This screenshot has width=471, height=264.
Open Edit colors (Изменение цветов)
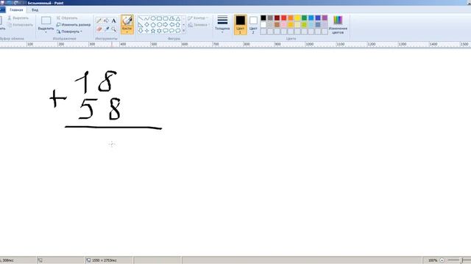[338, 24]
